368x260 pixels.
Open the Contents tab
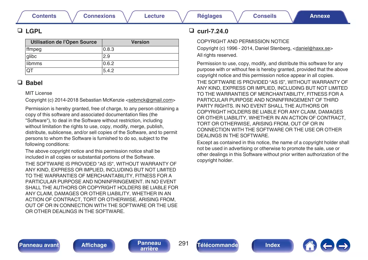tap(44, 16)
